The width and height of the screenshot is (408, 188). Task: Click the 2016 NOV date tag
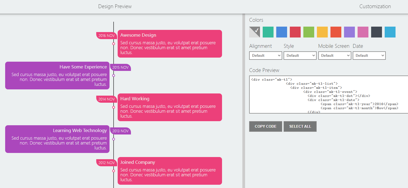pos(106,36)
